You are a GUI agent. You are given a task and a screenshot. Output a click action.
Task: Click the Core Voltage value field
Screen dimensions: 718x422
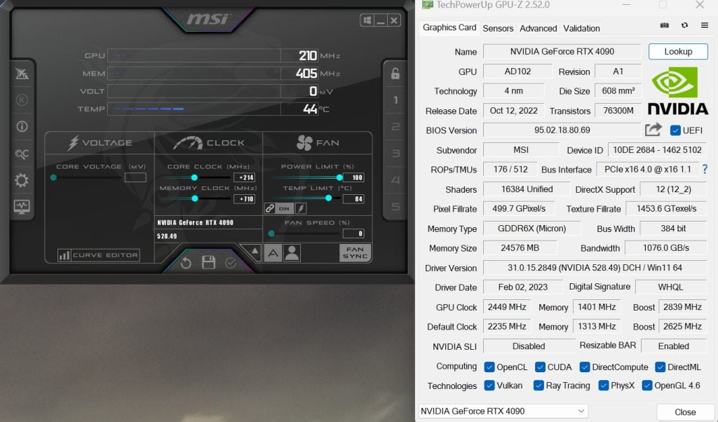[x=135, y=177]
